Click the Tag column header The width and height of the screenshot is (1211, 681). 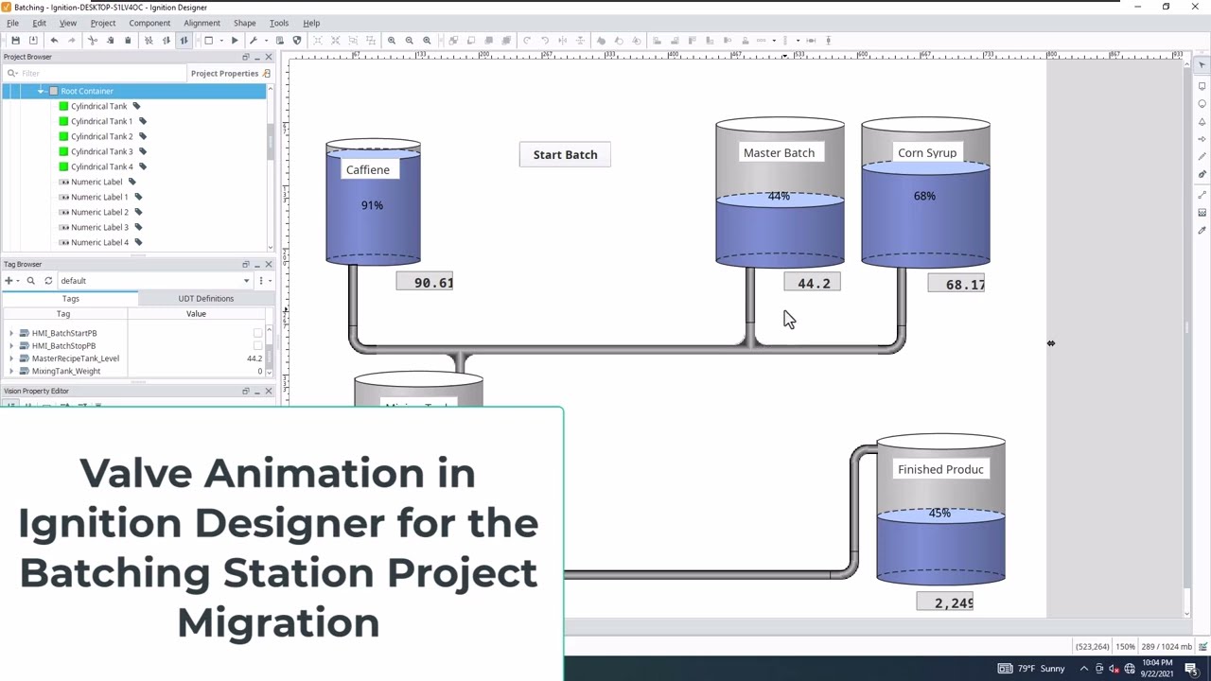coord(63,314)
